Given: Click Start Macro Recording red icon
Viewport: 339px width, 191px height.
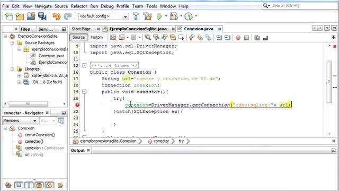Looking at the screenshot, I should click(x=238, y=38).
